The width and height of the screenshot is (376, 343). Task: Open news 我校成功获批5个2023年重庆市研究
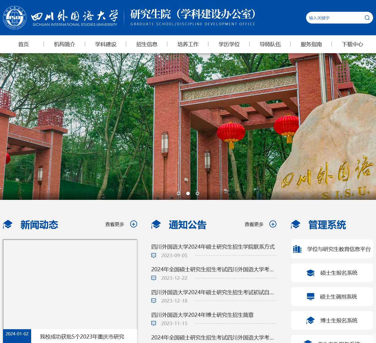pos(82,337)
